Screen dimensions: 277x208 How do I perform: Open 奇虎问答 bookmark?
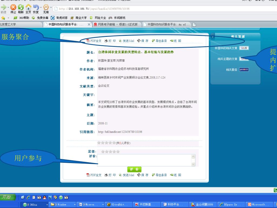point(59,18)
